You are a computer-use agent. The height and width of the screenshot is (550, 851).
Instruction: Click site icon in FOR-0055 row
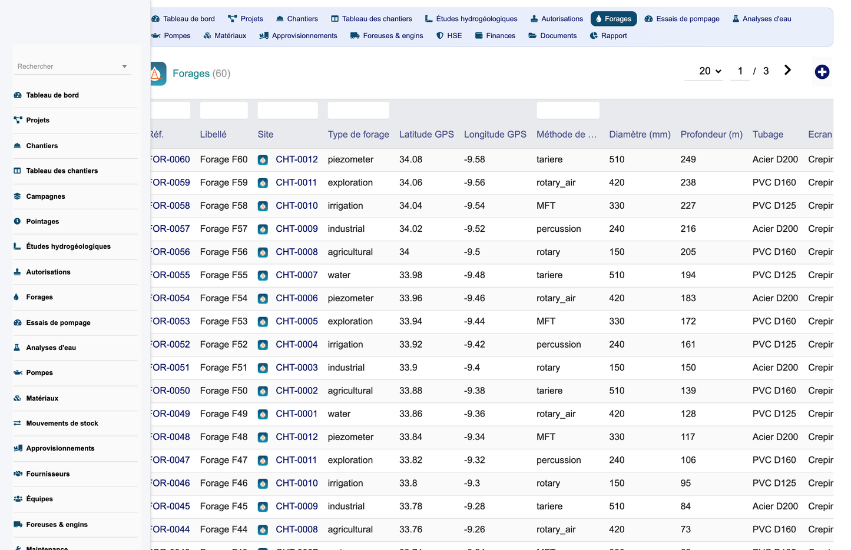click(263, 275)
